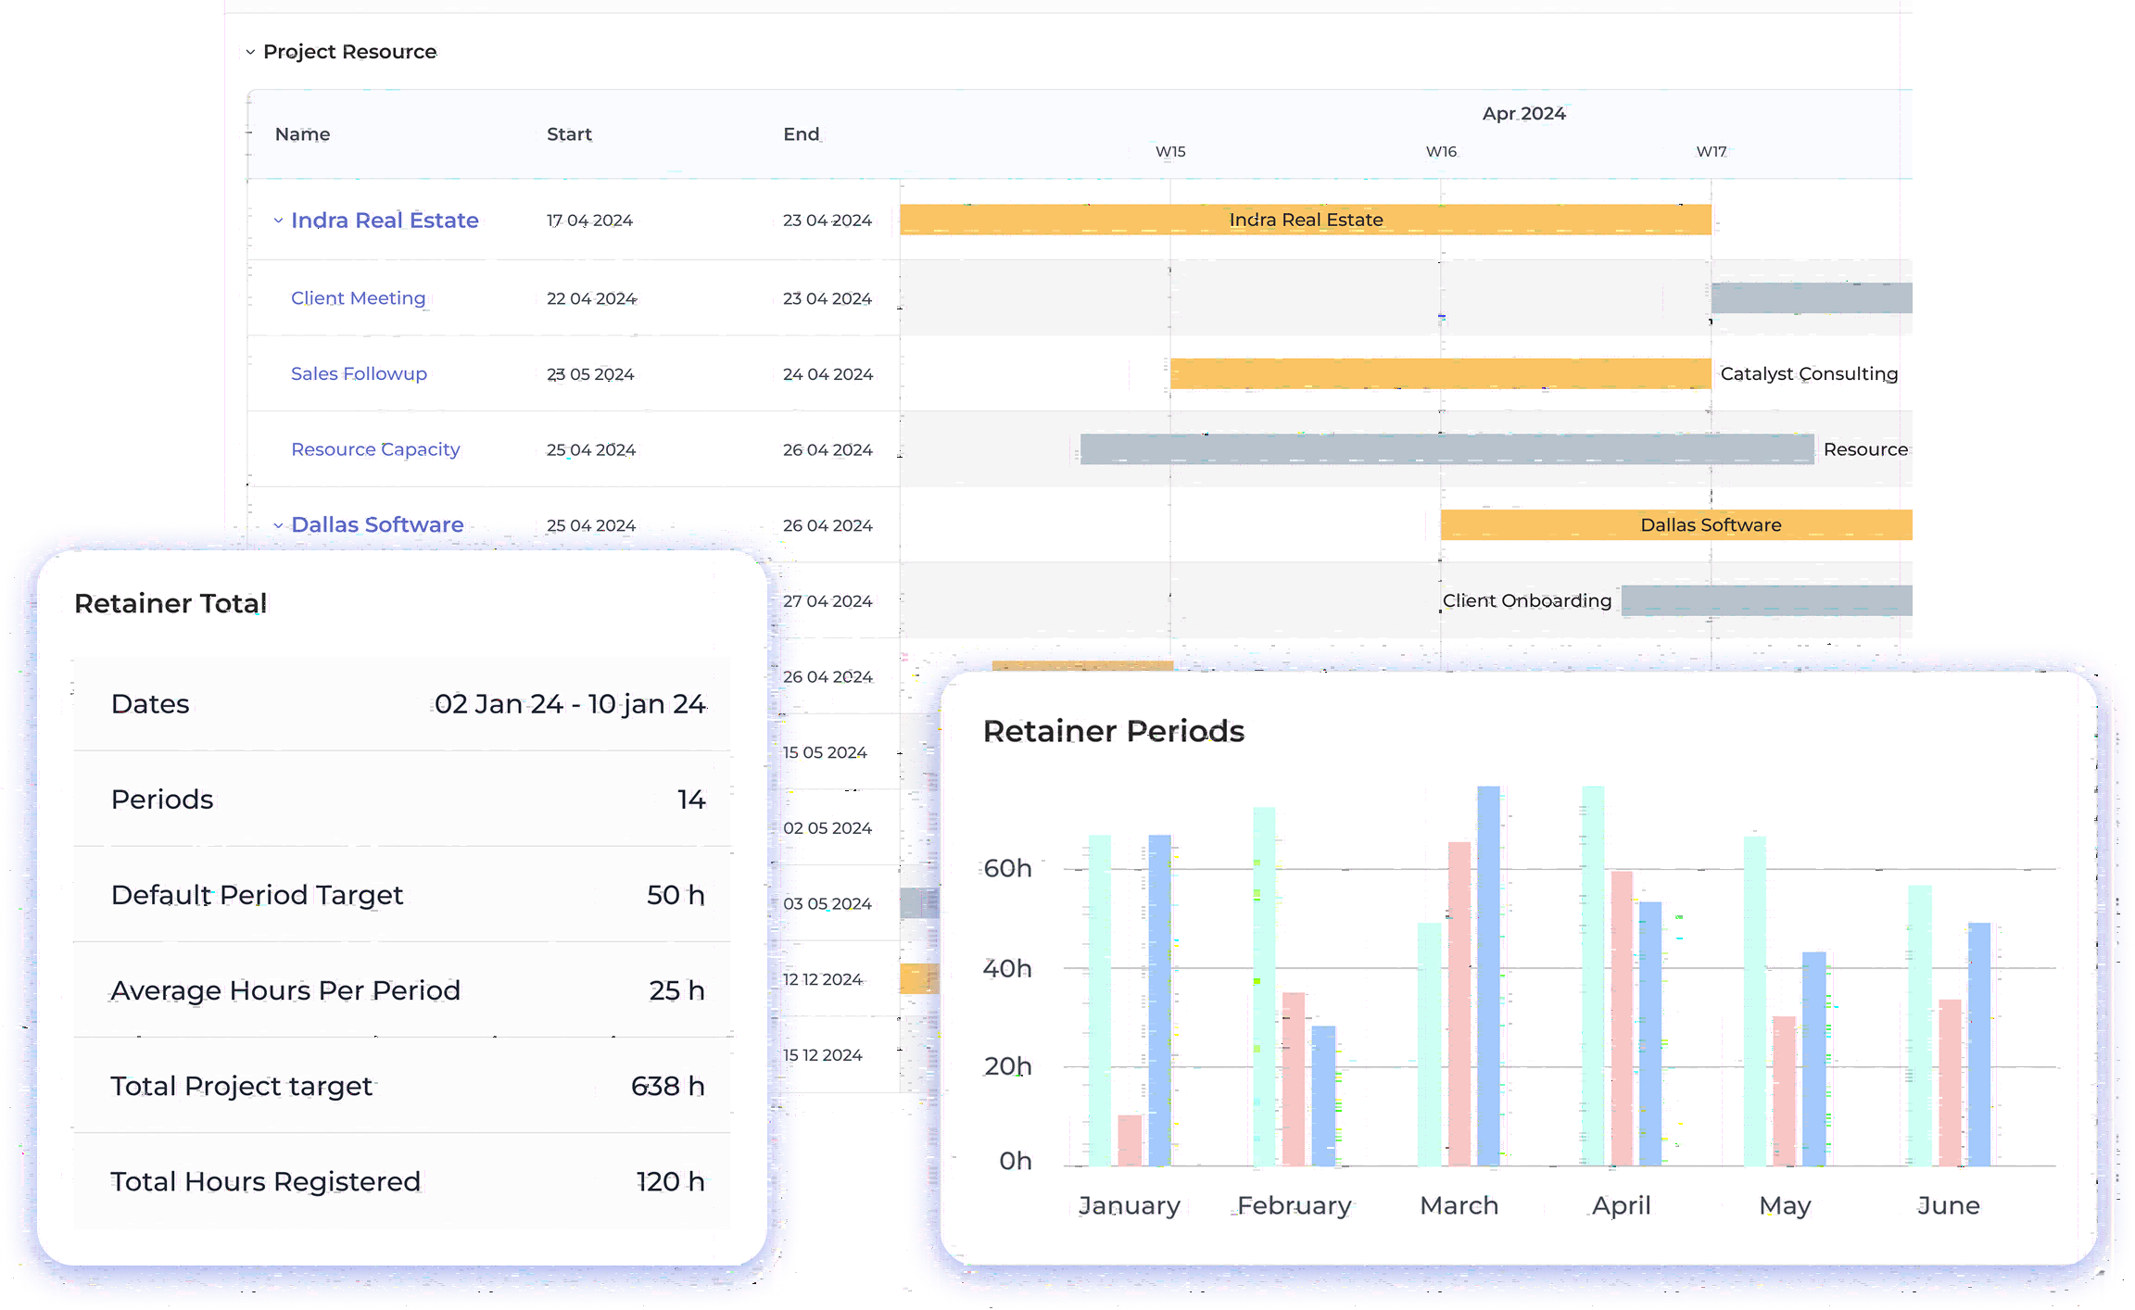This screenshot has height=1310, width=2135.
Task: Collapse the Indra Real Estate project row
Action: click(278, 220)
